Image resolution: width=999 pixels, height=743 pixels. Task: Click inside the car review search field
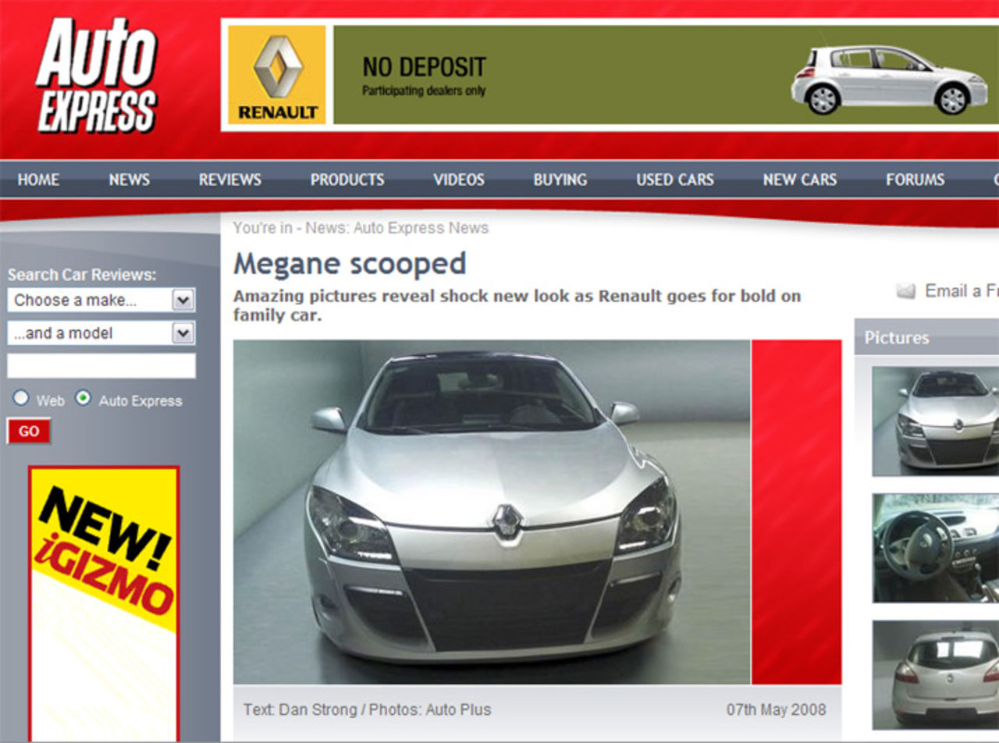[x=101, y=366]
